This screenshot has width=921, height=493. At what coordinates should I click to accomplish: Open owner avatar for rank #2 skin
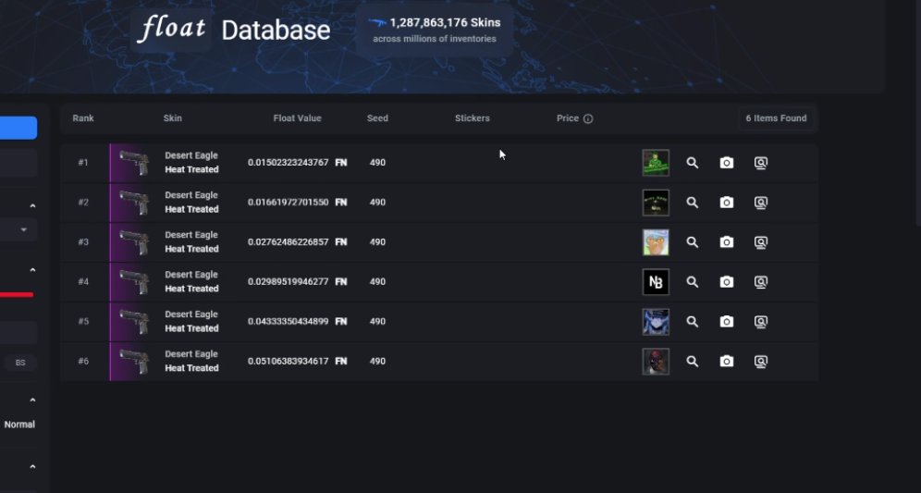point(656,203)
